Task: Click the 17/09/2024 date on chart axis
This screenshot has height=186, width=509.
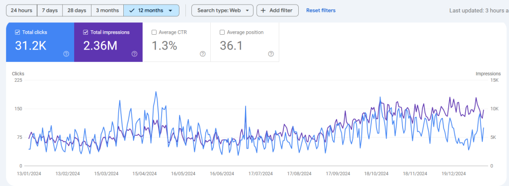Action: click(x=338, y=174)
